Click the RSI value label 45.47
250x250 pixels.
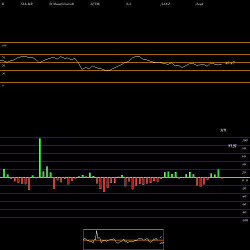point(230,63)
